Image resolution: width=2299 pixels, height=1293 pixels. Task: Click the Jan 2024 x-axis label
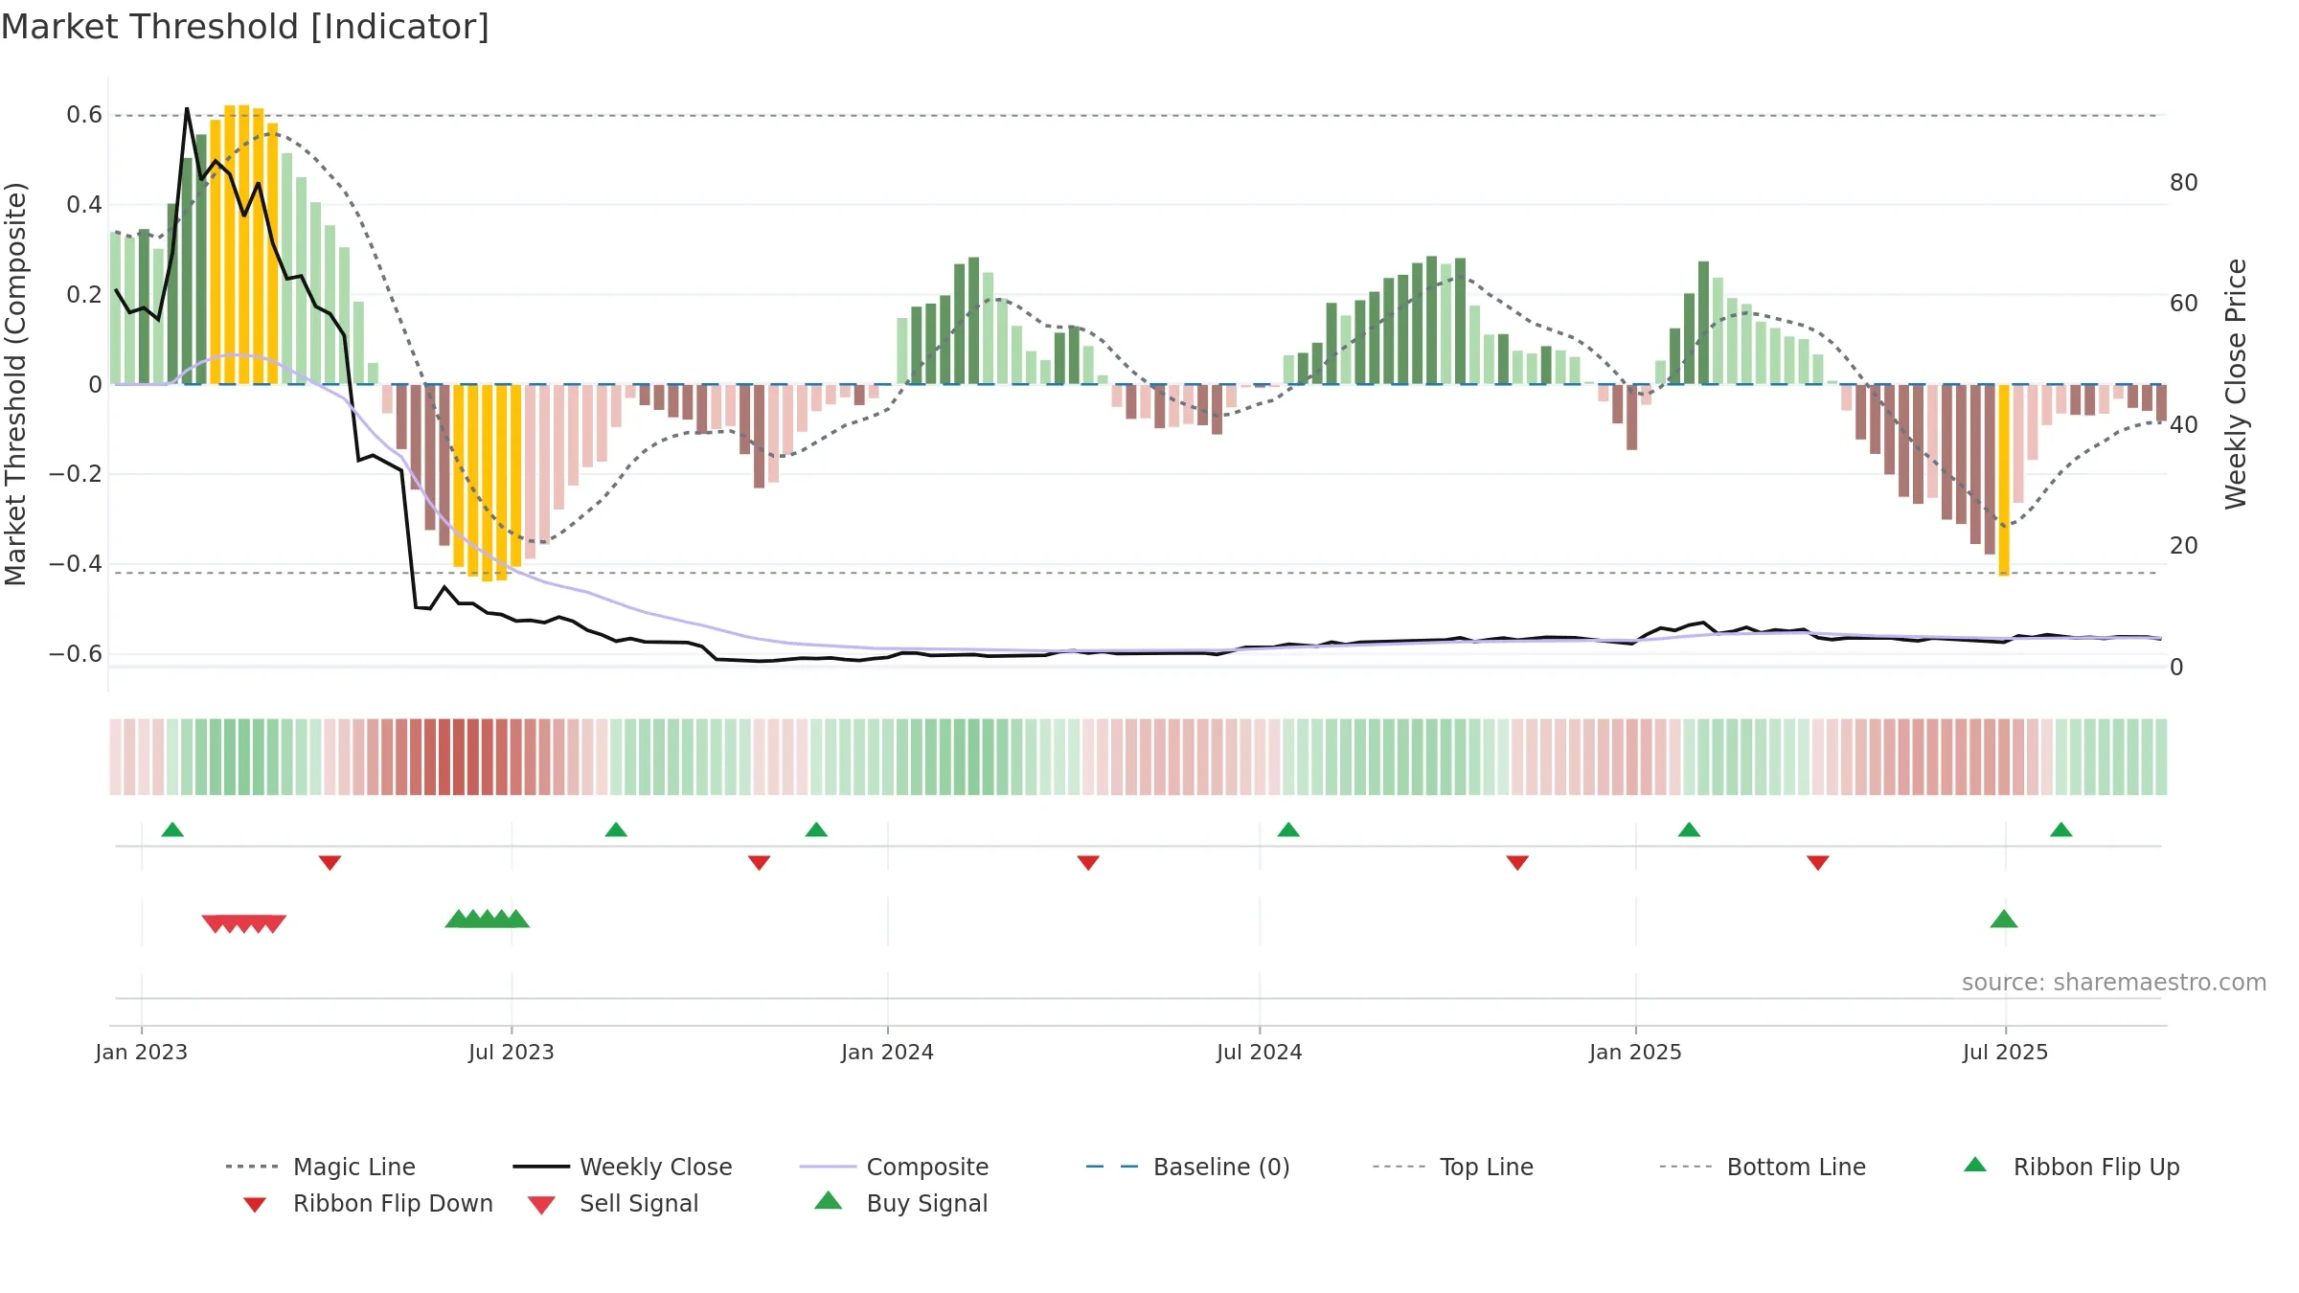click(x=888, y=1052)
